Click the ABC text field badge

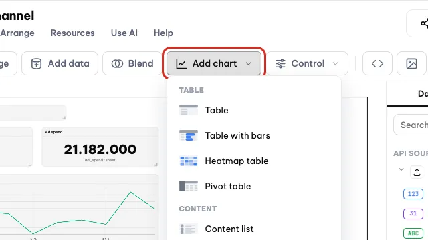[413, 233]
